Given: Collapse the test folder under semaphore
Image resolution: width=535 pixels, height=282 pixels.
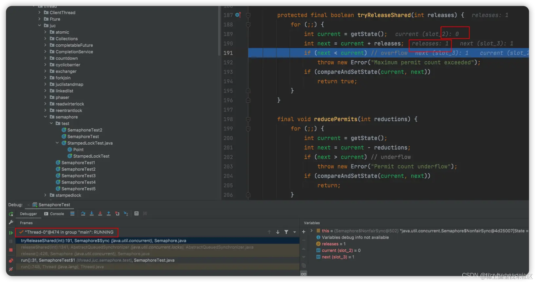Looking at the screenshot, I should (x=51, y=123).
